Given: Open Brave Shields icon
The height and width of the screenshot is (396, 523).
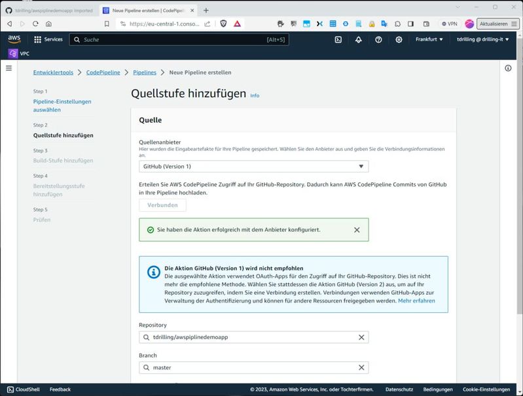Looking at the screenshot, I should point(223,24).
